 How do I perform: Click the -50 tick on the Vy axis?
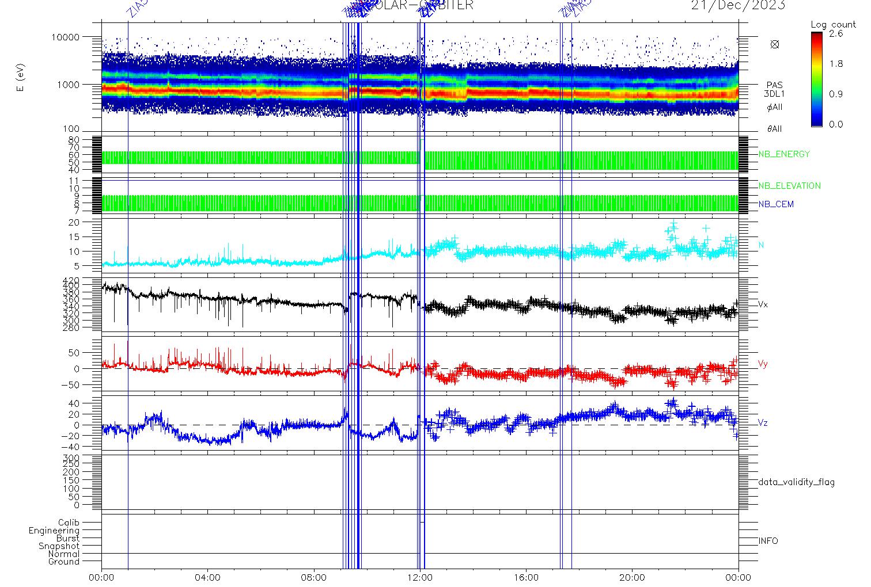[x=71, y=385]
